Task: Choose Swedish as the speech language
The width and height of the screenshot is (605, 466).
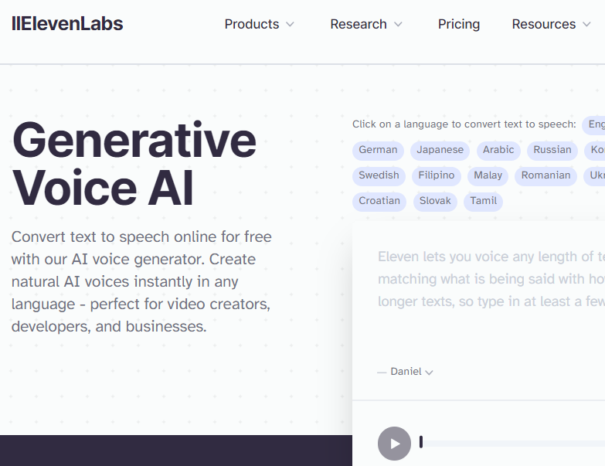Action: 379,175
